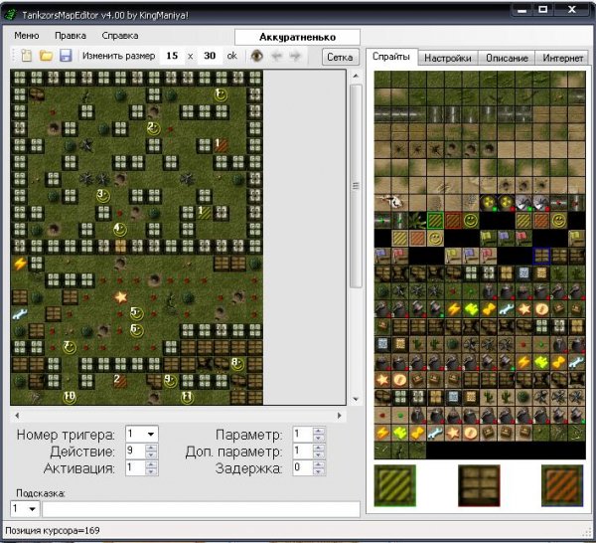Pick the animal skull sprite in the palette
596x543 pixels.
[x=391, y=203]
